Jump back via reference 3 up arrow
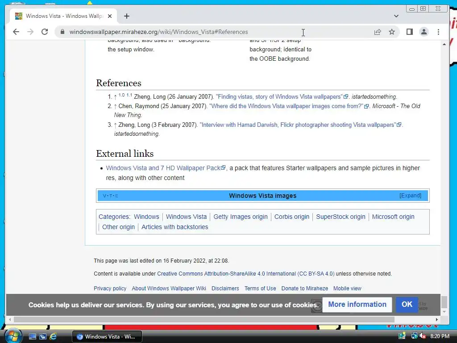The height and width of the screenshot is (343, 457). [x=116, y=125]
